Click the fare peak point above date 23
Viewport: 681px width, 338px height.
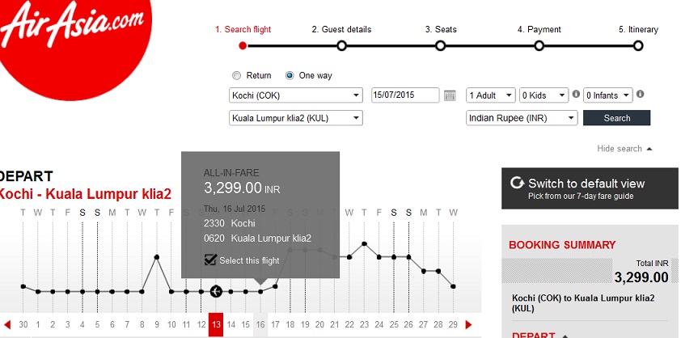click(x=364, y=243)
